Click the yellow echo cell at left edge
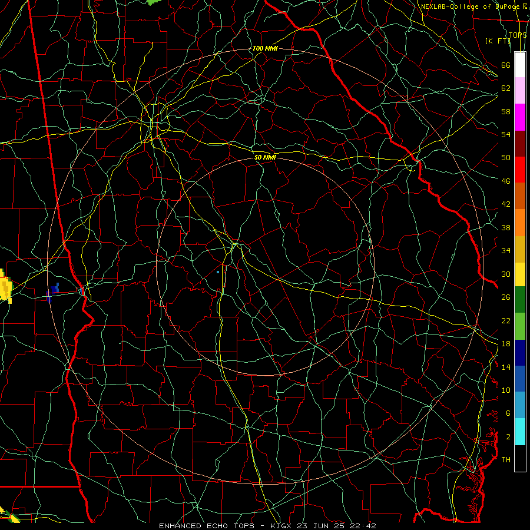 point(5,286)
